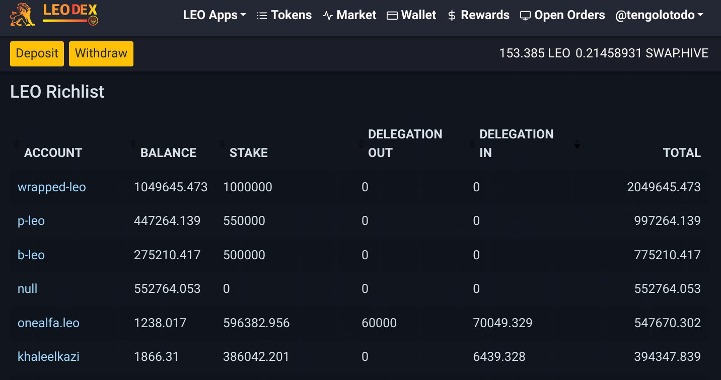Select b-leo stake 500000
The width and height of the screenshot is (721, 380).
[244, 255]
